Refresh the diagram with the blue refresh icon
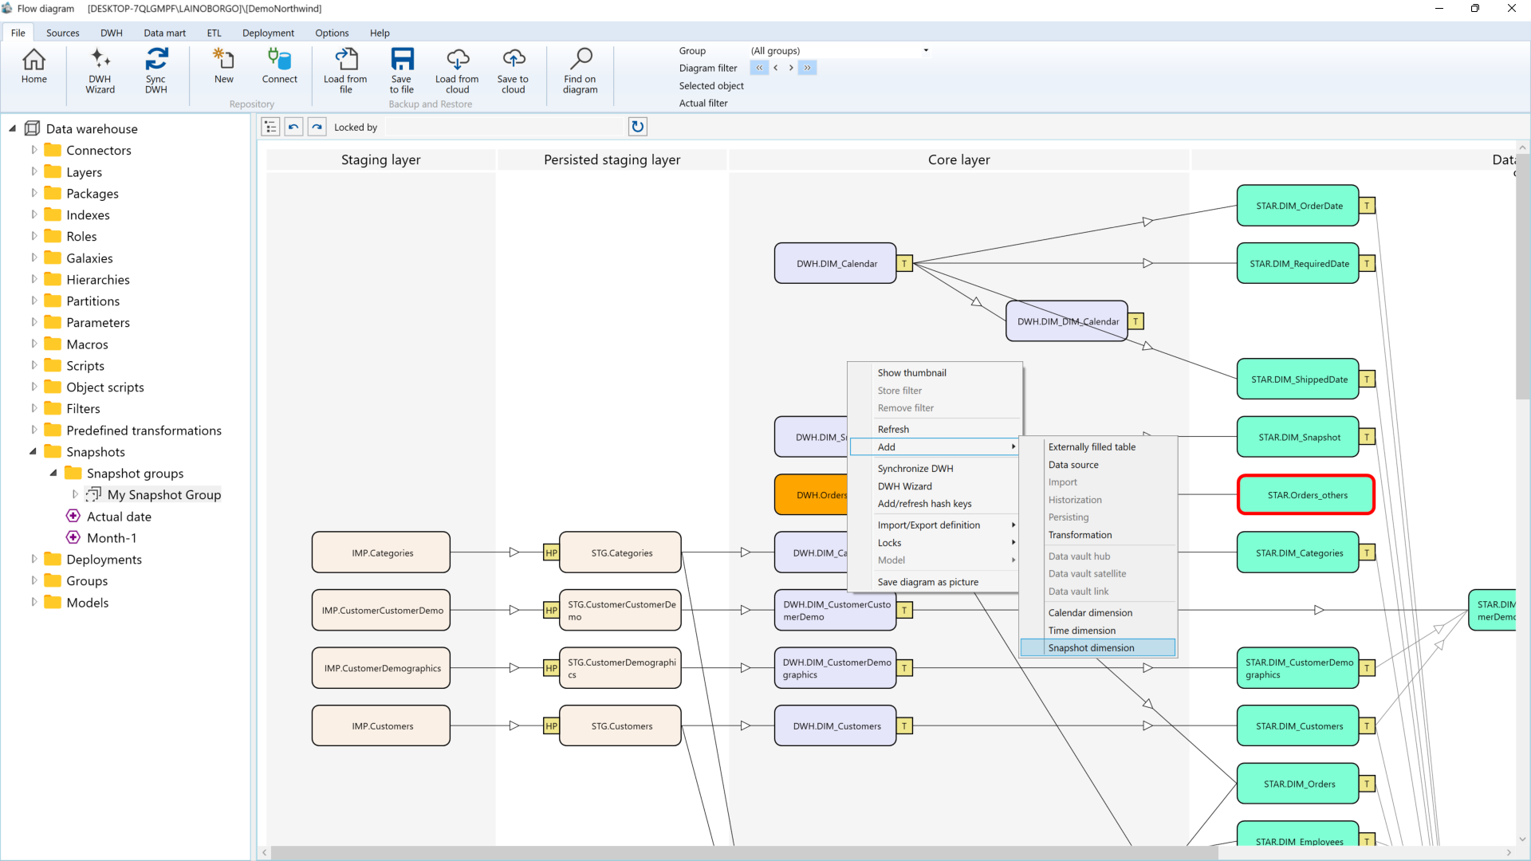The width and height of the screenshot is (1531, 861). [638, 127]
